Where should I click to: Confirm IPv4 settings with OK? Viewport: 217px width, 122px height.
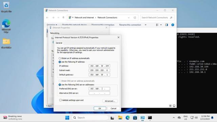pos(100,108)
